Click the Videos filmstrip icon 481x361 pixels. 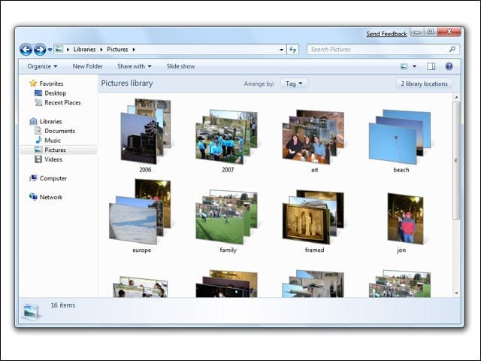pos(38,159)
